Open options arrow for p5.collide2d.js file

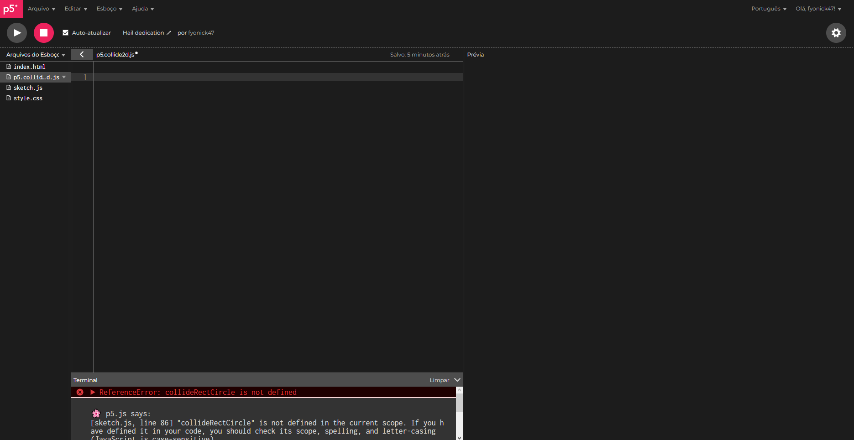64,77
